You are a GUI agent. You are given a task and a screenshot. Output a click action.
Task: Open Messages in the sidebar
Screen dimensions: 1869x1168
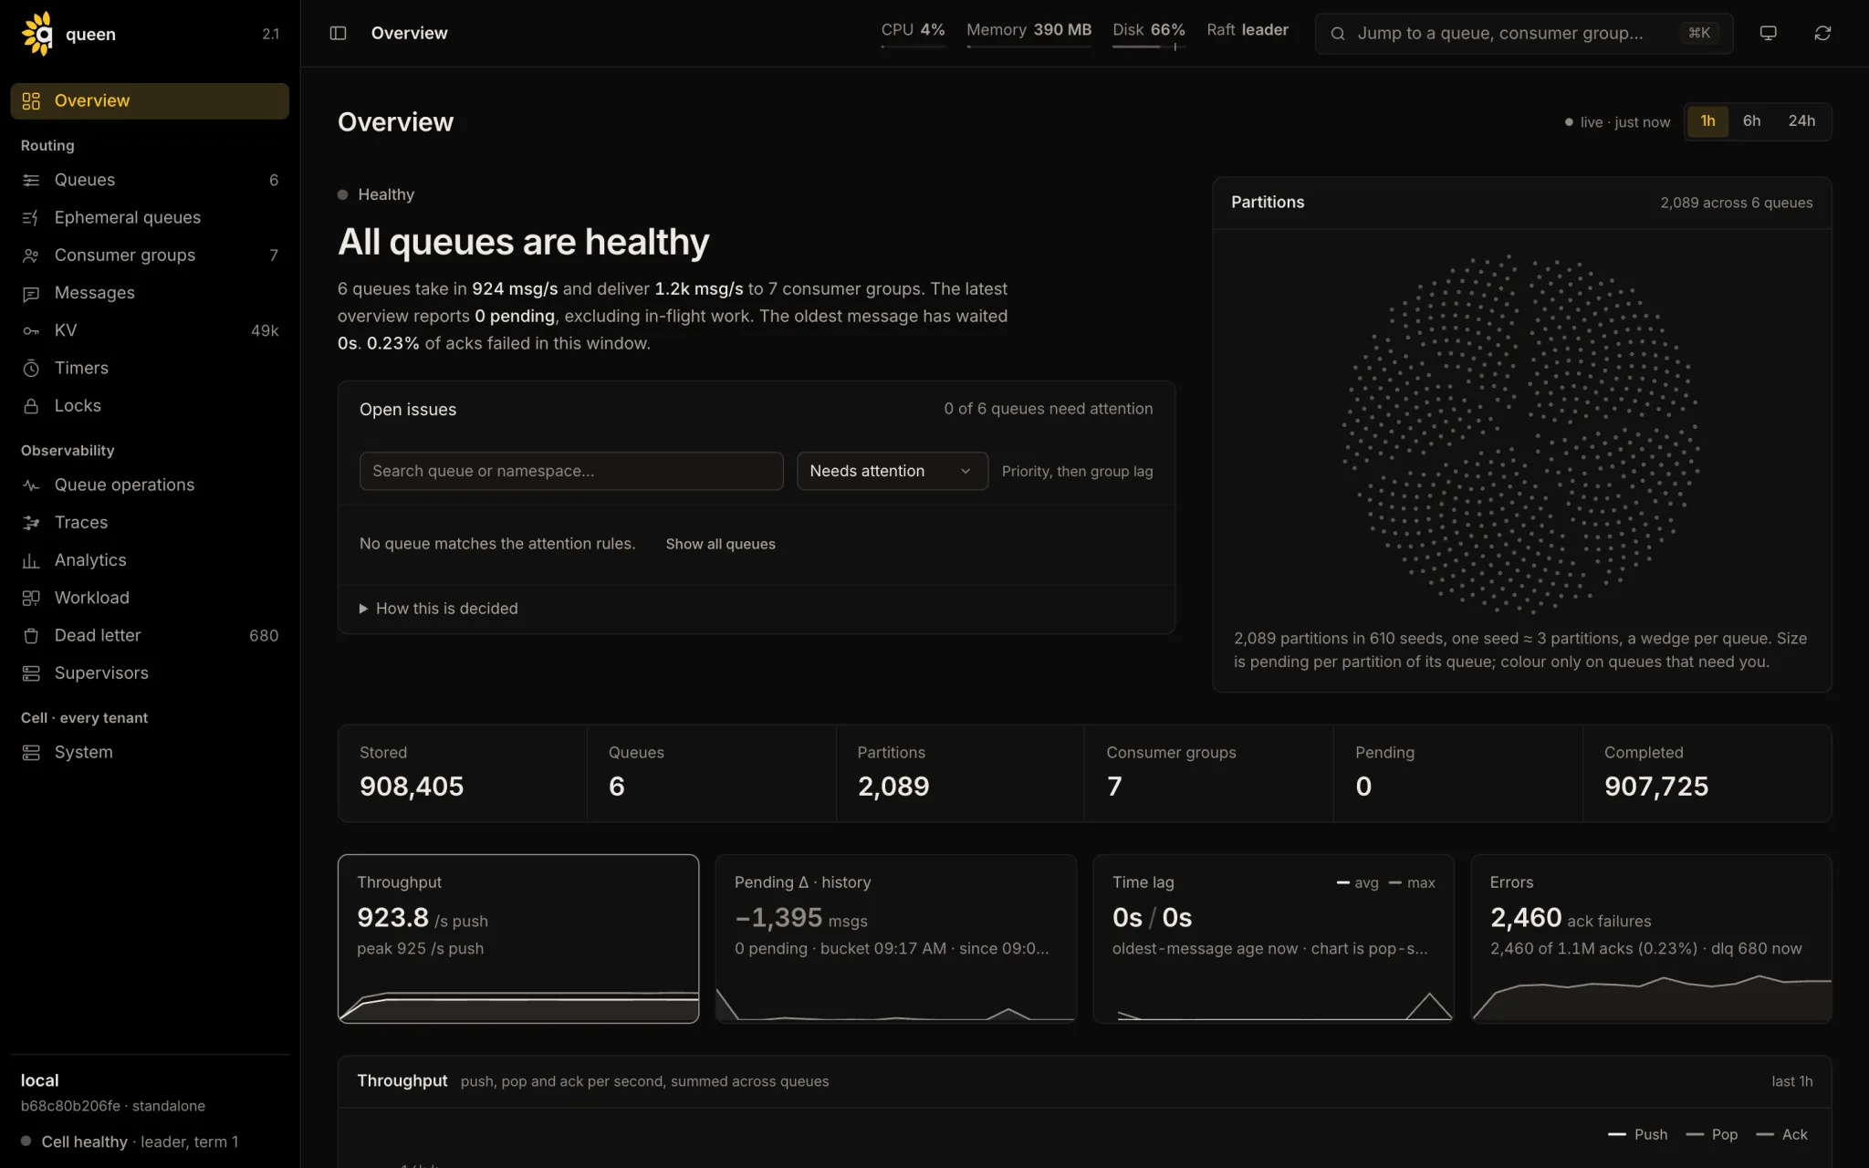[150, 293]
